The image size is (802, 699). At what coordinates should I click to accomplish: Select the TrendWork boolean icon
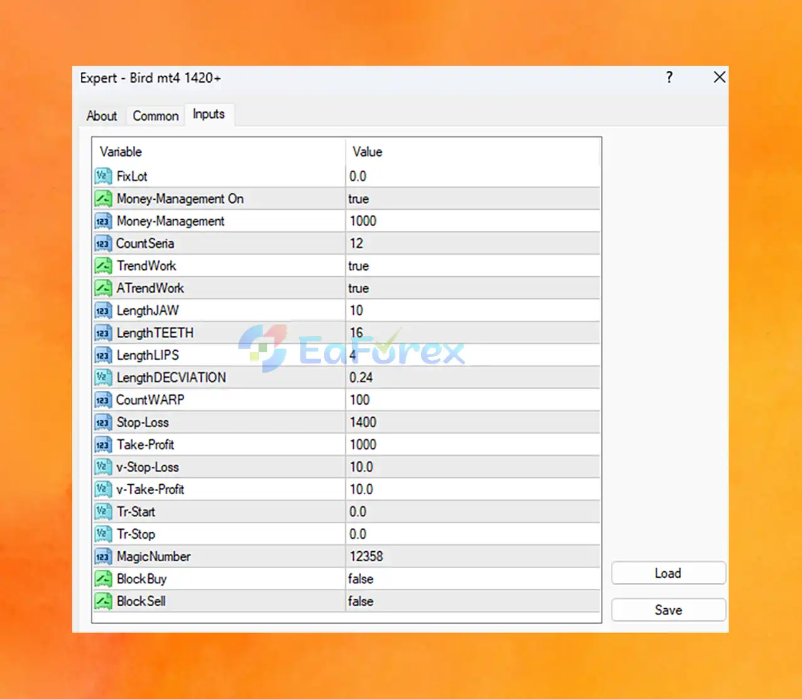coord(103,266)
